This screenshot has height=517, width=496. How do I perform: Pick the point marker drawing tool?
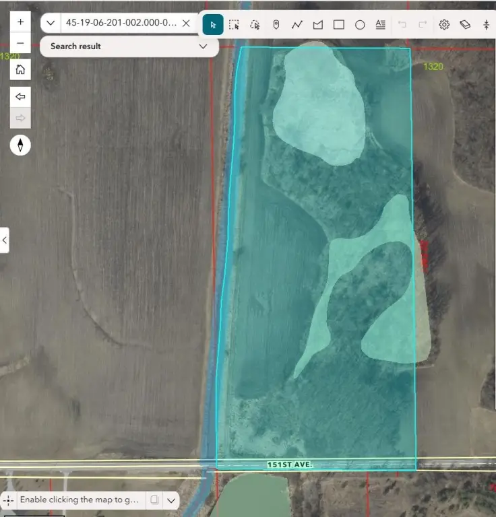coord(276,25)
